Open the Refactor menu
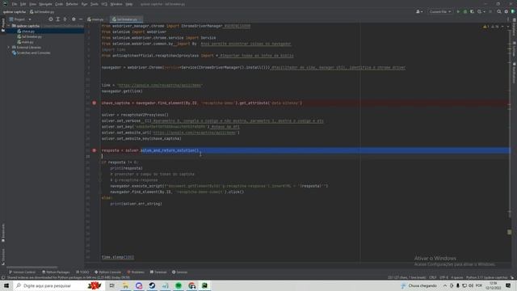 [72, 4]
